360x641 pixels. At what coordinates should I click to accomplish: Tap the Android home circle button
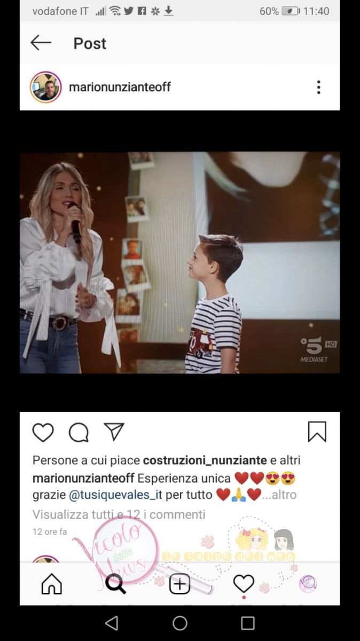180,623
